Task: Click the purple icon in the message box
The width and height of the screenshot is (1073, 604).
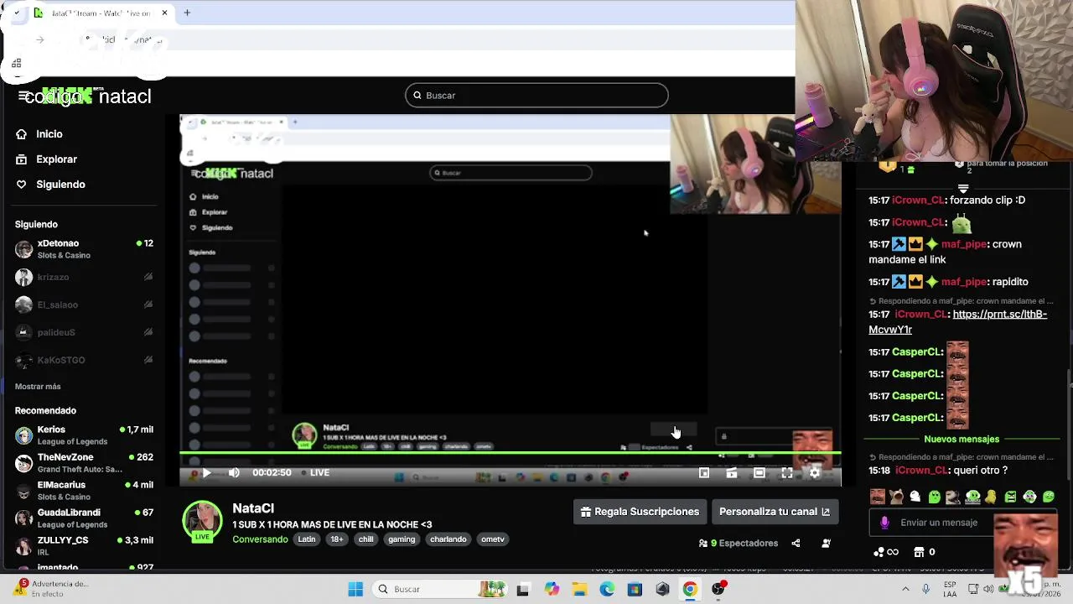Action: coord(884,523)
